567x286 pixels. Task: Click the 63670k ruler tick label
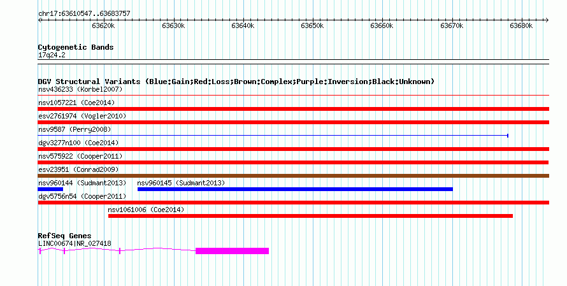point(452,25)
